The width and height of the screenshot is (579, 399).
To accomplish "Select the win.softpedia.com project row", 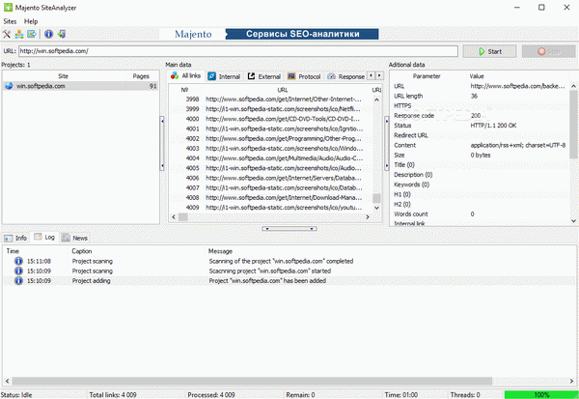I will (80, 86).
